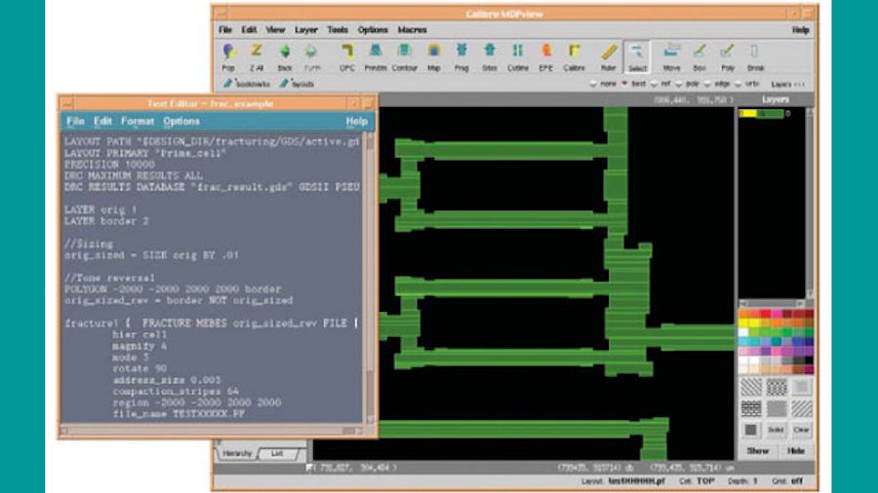Image resolution: width=878 pixels, height=493 pixels.
Task: Click the greyed-out Forw icon
Action: click(312, 57)
